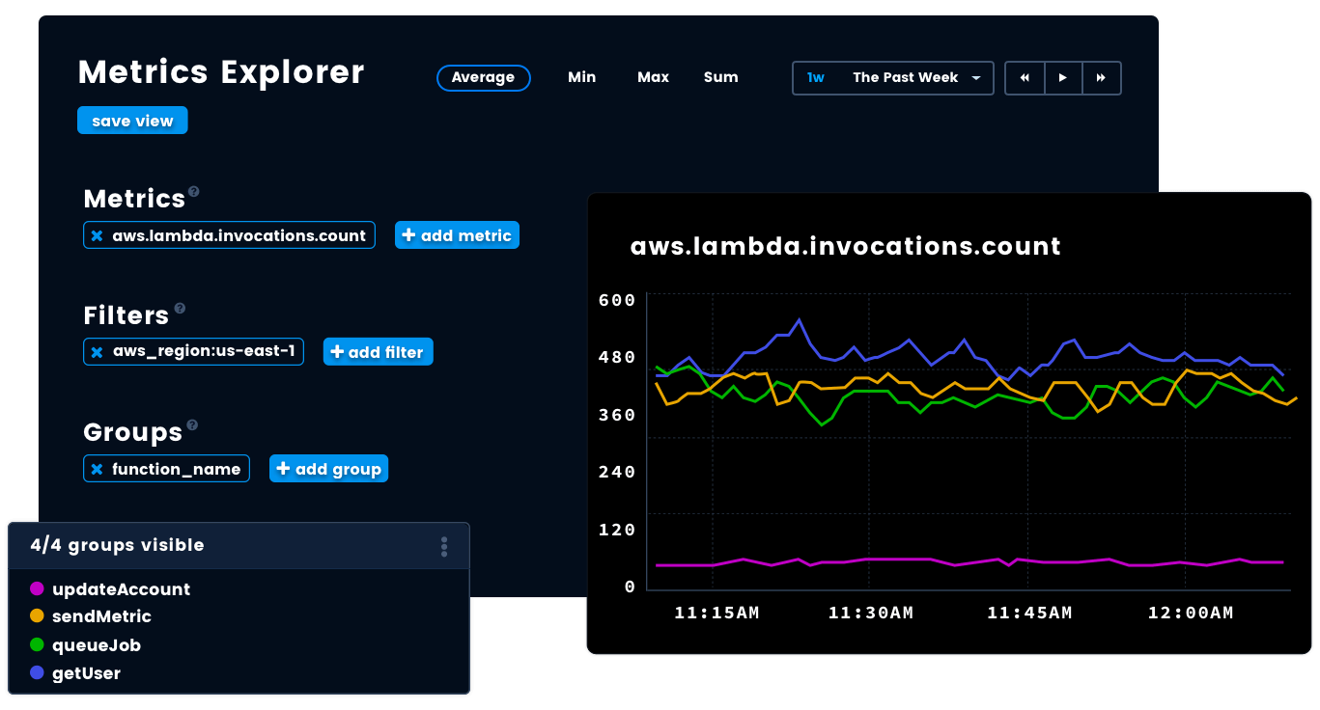Click the magenta updateAccount color dot
The image size is (1320, 710).
pos(36,588)
